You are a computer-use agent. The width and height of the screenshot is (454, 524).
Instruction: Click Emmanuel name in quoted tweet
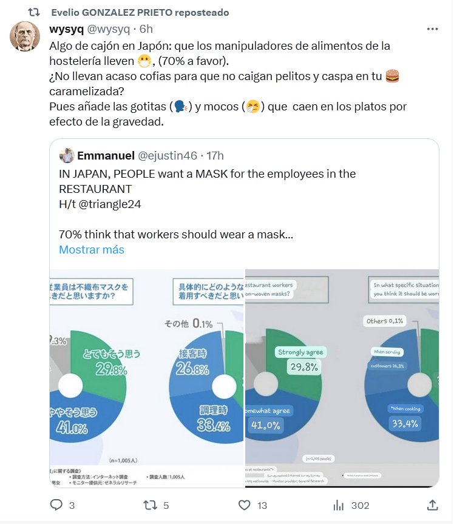click(x=106, y=156)
